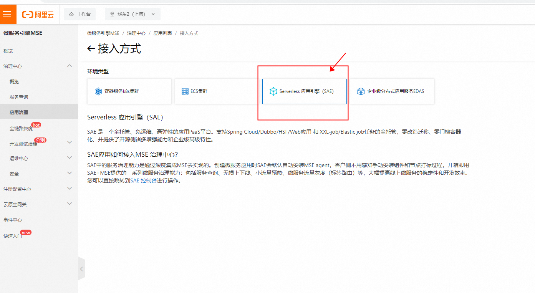
Task: Select the 企业级分布式应用服务EDAS card
Action: click(x=392, y=91)
